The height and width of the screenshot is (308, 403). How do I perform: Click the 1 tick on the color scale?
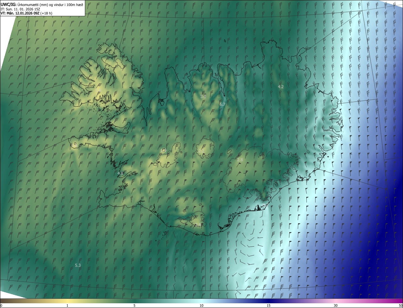point(67,305)
